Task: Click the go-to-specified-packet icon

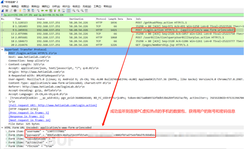Action: [x=51, y=11]
